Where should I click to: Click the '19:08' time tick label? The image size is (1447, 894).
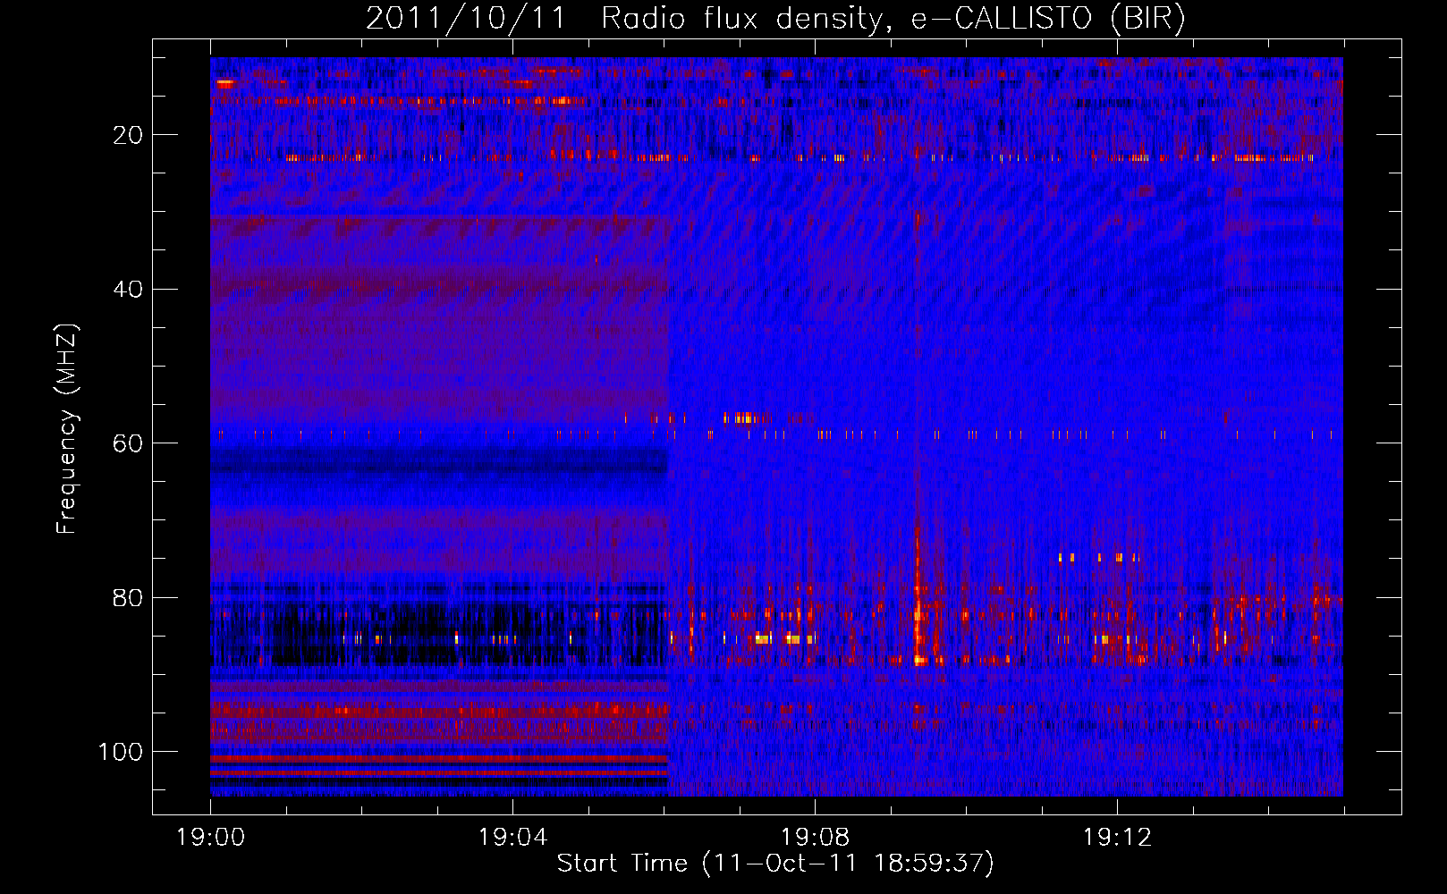coord(815,838)
